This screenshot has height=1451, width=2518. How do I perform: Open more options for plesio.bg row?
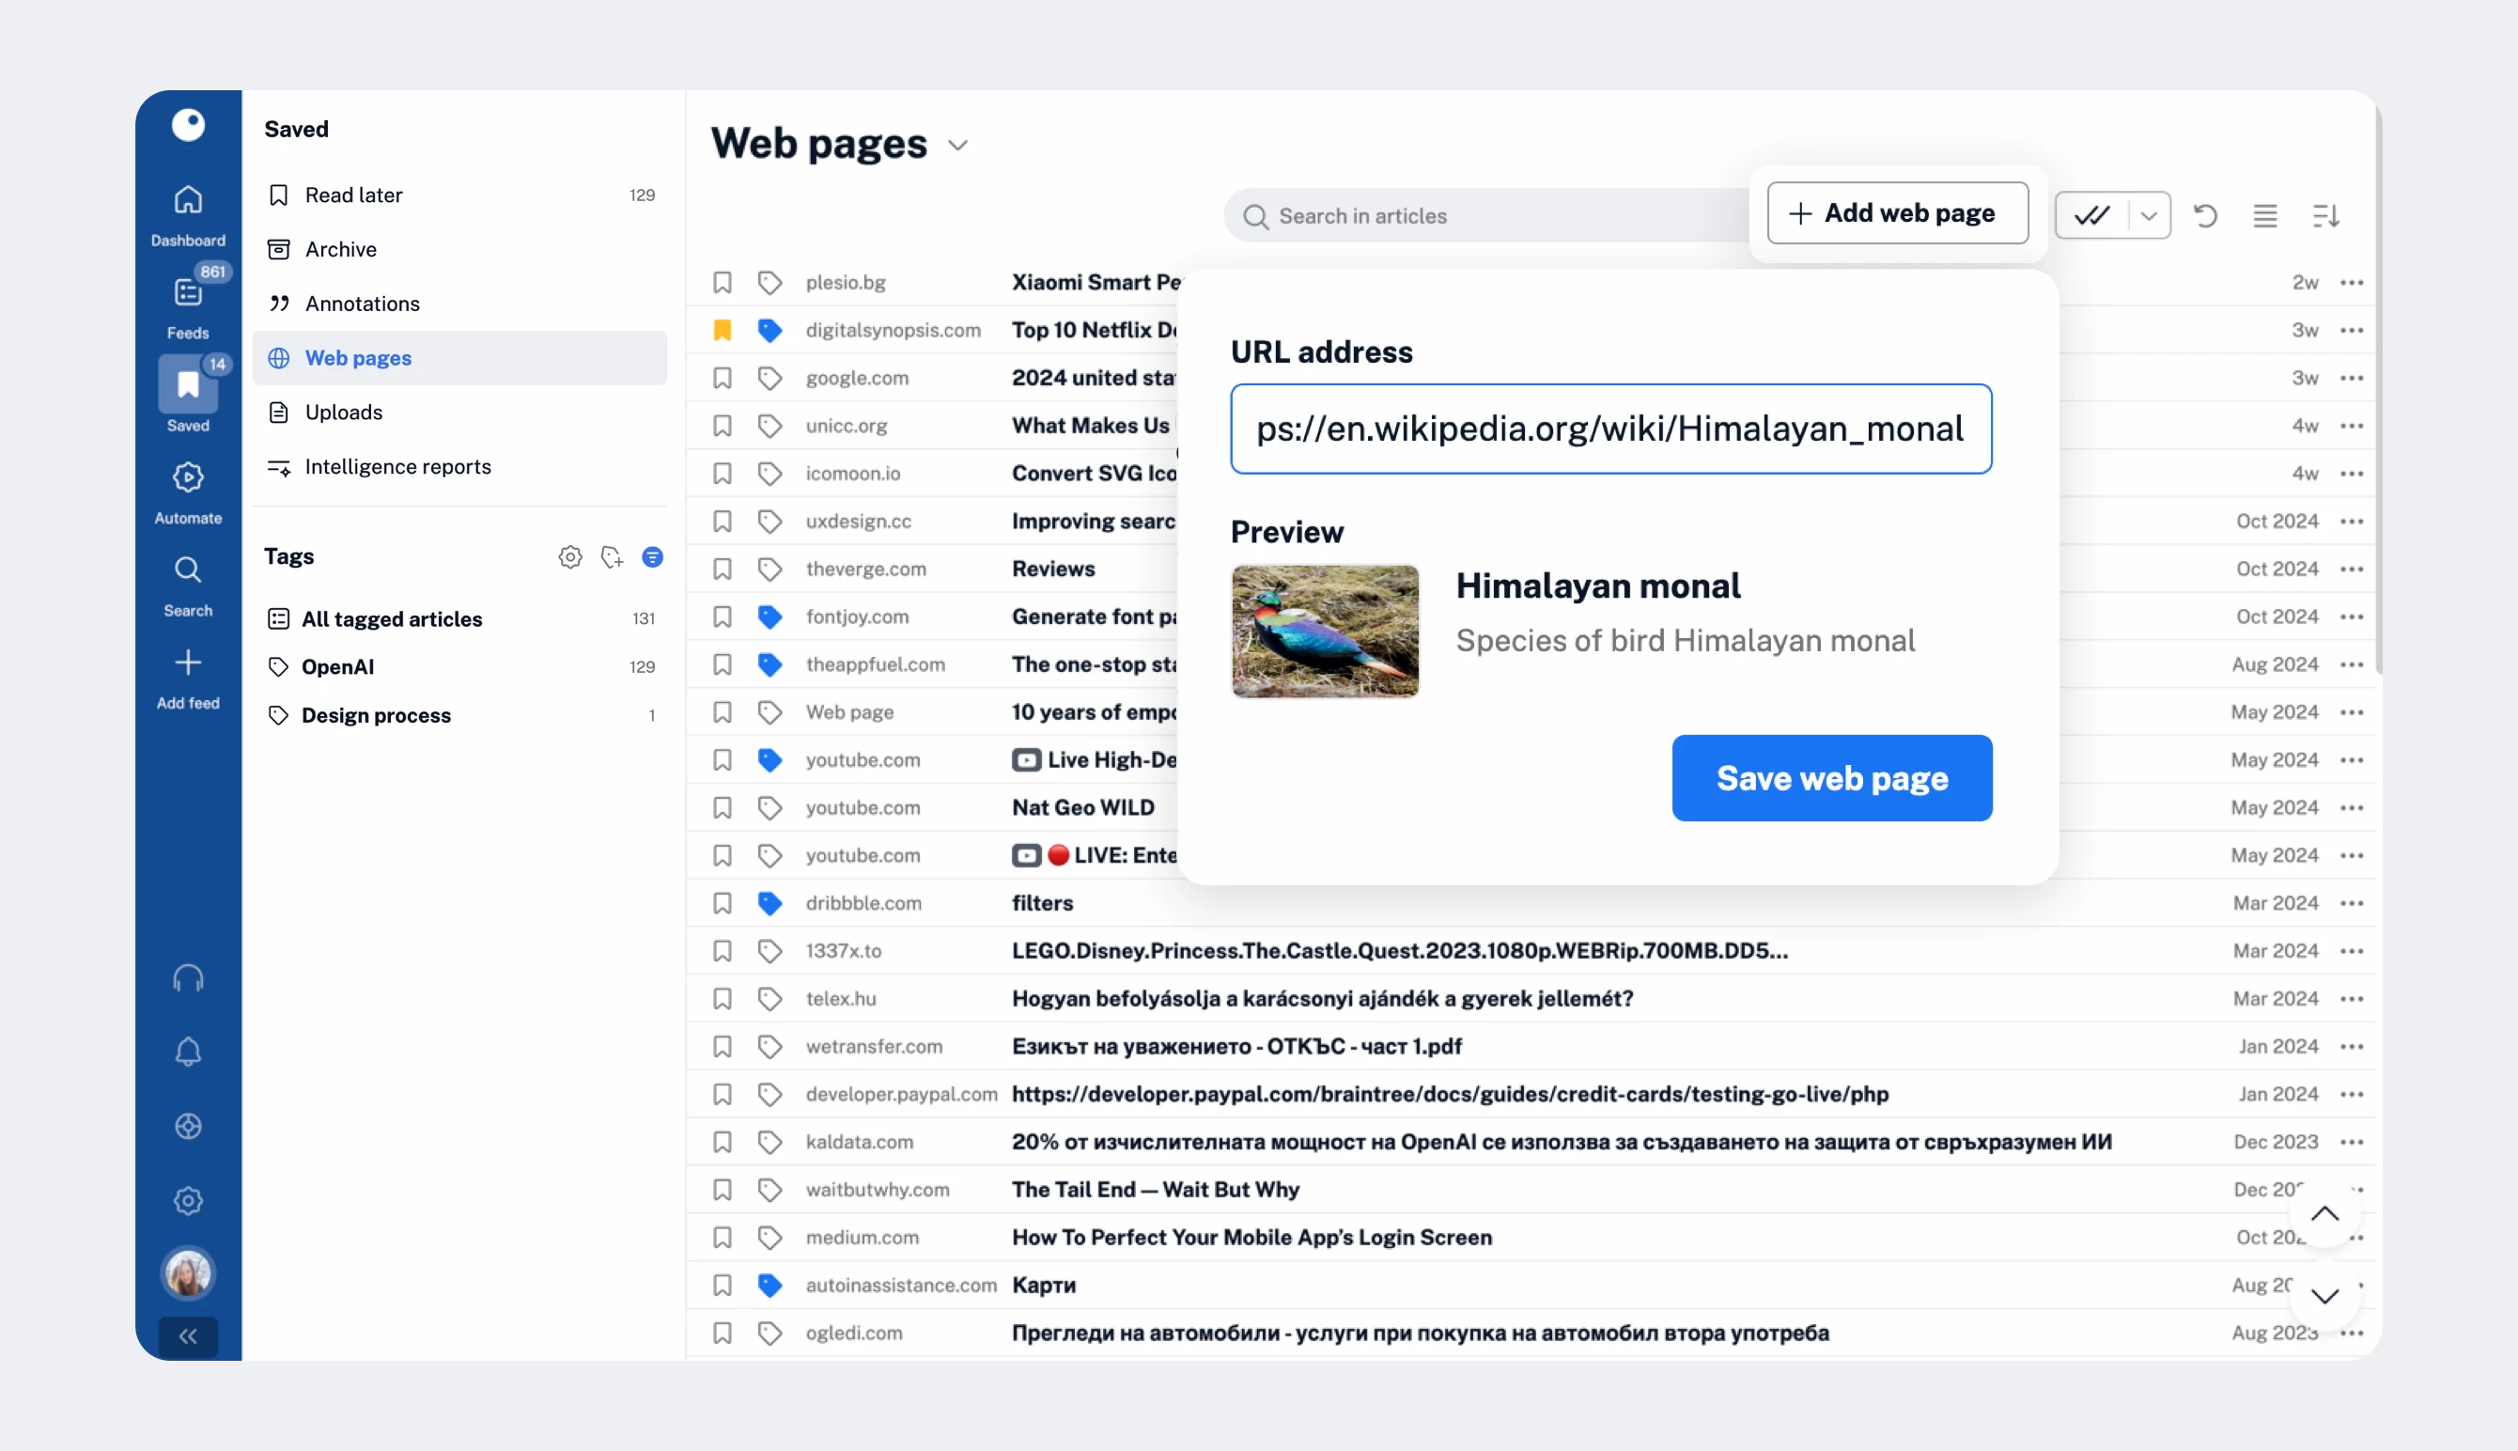pos(2352,283)
